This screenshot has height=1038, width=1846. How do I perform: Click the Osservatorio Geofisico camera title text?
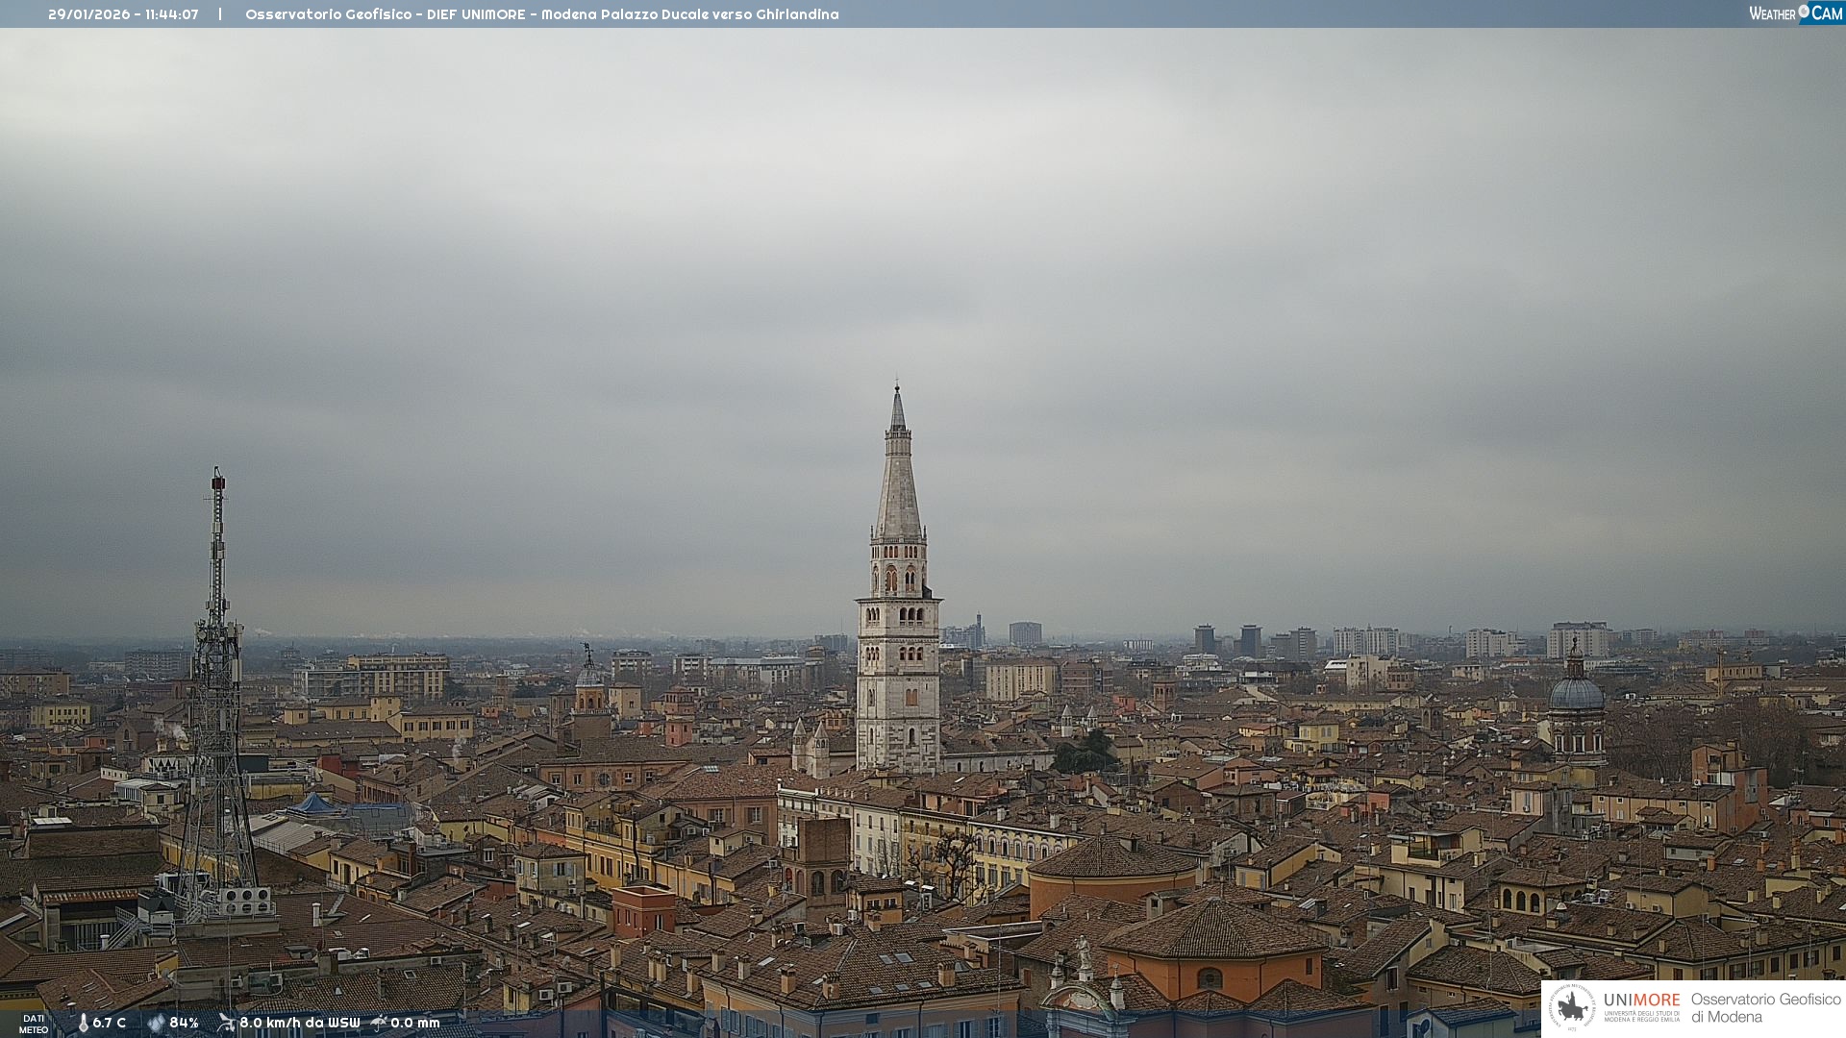[541, 14]
